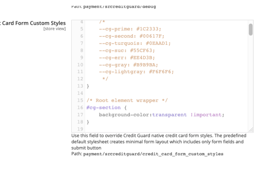Viewport: 256px width, 171px height.
Task: Click the !important keyword on line 17
Action: pyautogui.click(x=207, y=115)
